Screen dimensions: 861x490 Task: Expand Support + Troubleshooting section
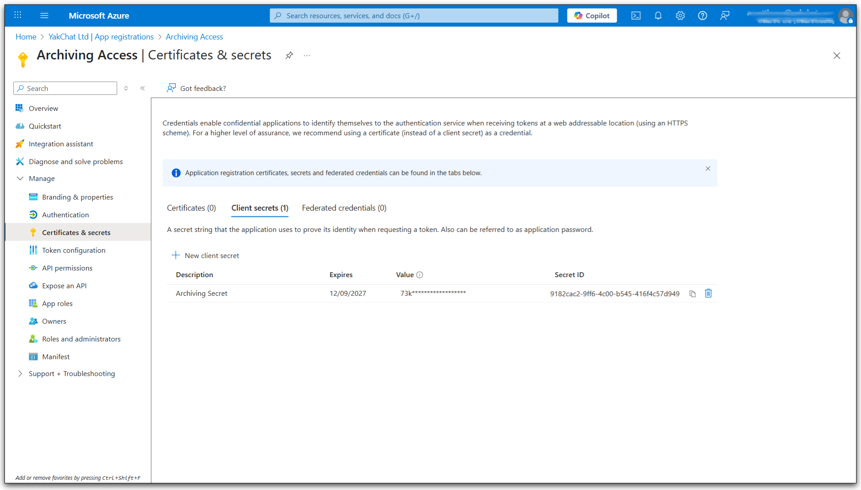click(20, 374)
